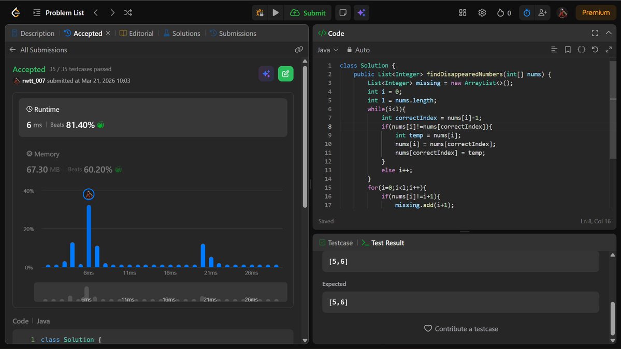
Task: Open the notes sticky icon
Action: coord(343,12)
